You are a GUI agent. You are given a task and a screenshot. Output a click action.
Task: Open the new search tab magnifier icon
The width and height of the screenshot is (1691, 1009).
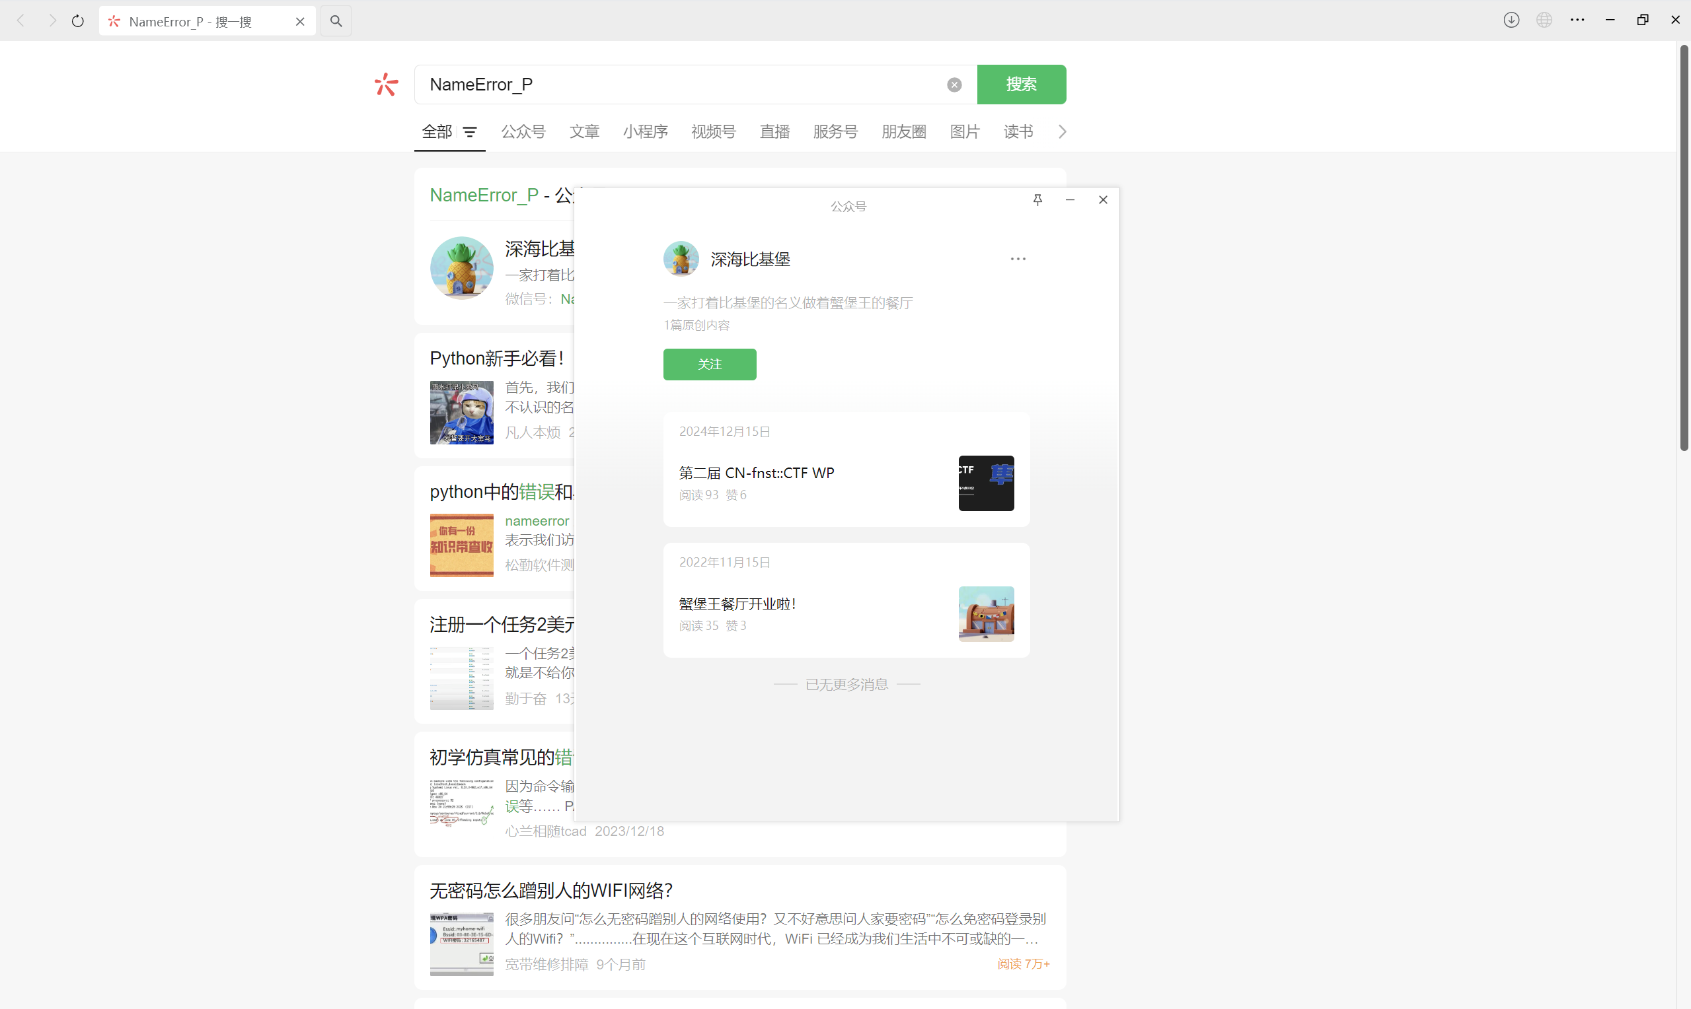point(336,21)
